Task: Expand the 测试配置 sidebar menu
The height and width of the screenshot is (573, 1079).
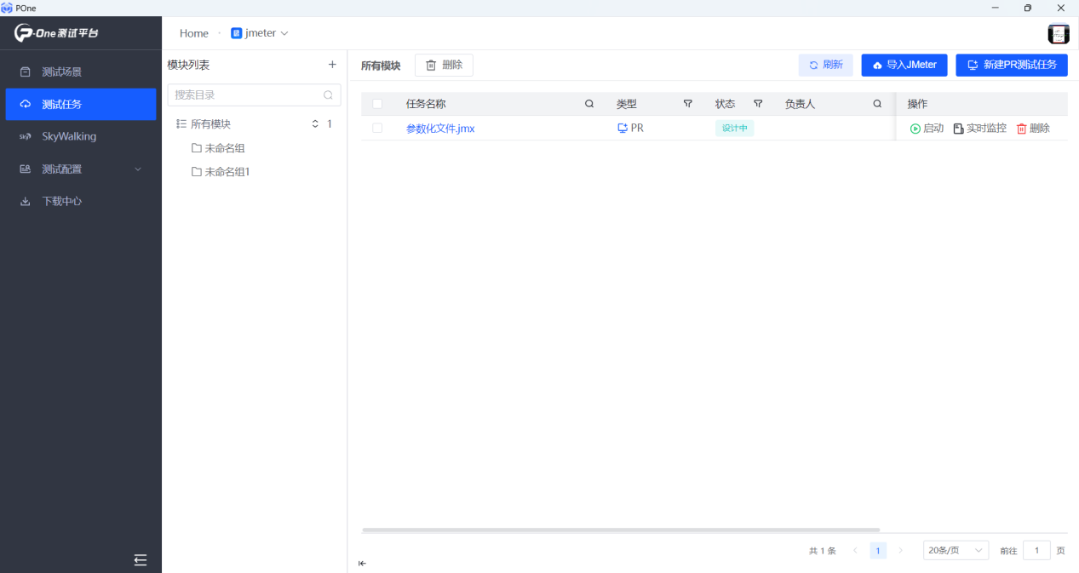Action: 81,169
